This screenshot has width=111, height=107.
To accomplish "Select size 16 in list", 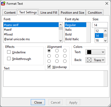I will (99, 40).
